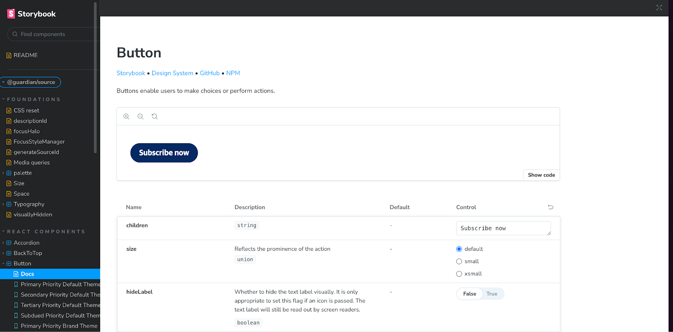Expand the Accordion tree arrow
The height and width of the screenshot is (332, 673).
(3, 243)
